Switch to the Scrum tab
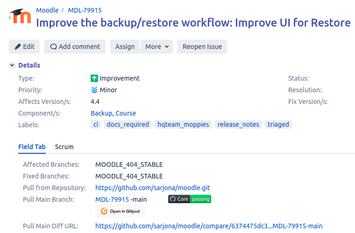Screen dimensions: 355x233 (64, 147)
